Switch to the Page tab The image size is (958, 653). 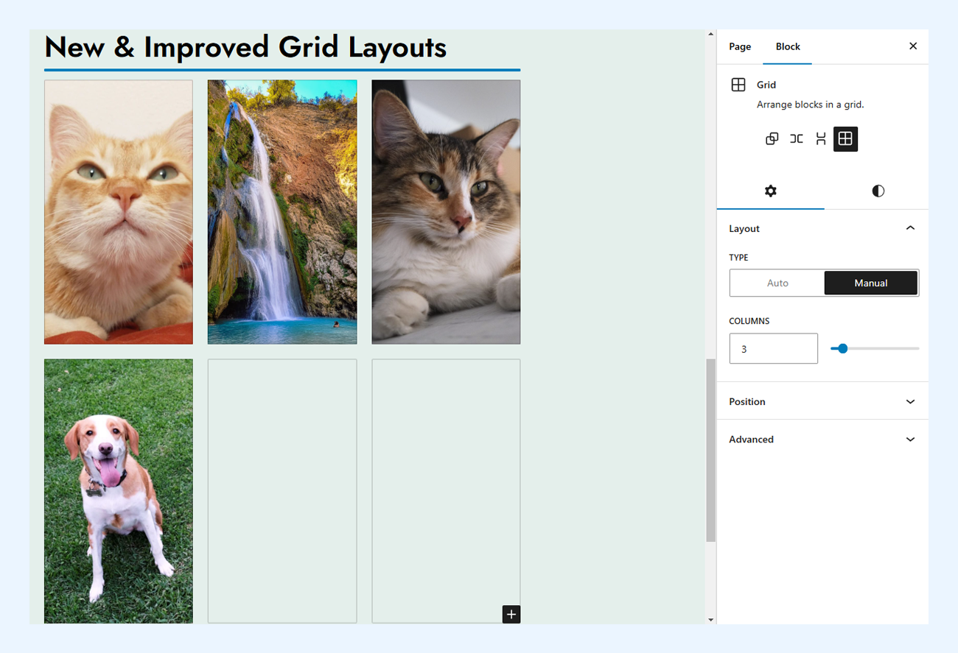click(x=740, y=46)
